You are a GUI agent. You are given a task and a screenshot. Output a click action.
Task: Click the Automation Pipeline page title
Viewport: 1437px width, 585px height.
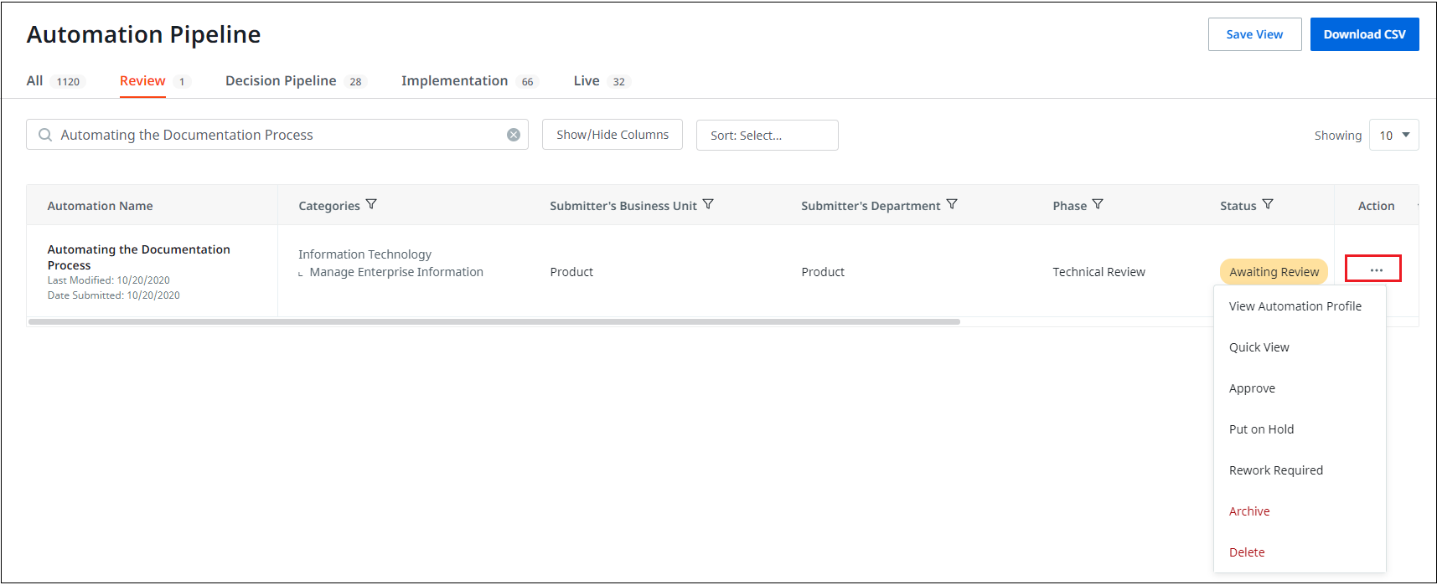point(143,34)
